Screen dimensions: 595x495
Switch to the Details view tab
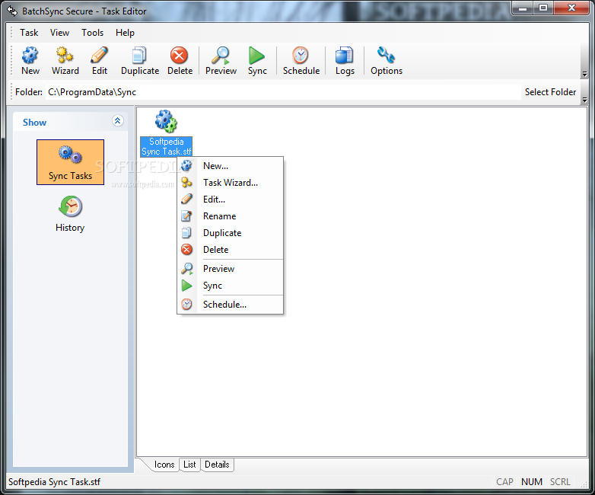[x=217, y=465]
